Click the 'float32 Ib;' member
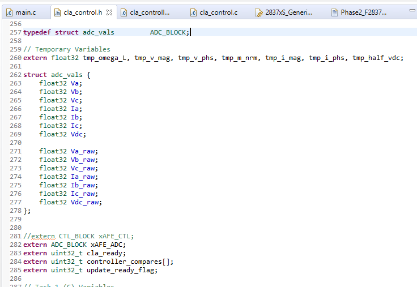This screenshot has height=287, width=417. point(61,117)
